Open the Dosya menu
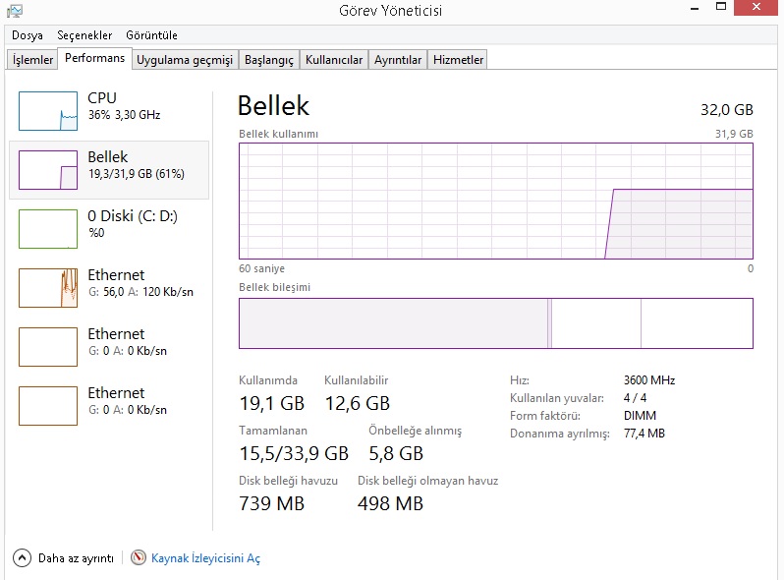This screenshot has width=784, height=580. (28, 35)
